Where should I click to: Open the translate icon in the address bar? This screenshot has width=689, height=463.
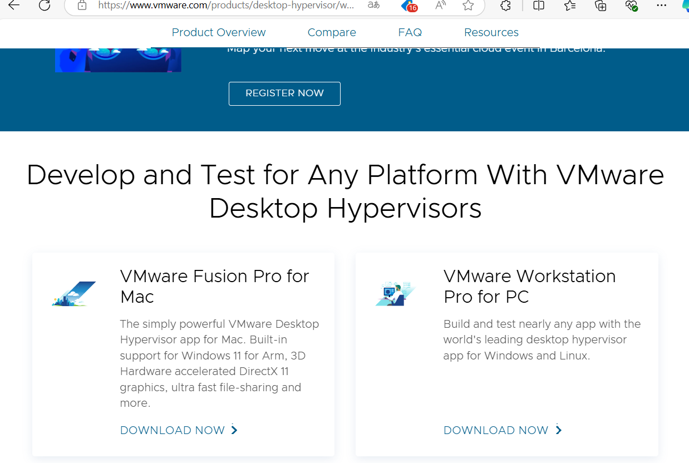[x=374, y=6]
